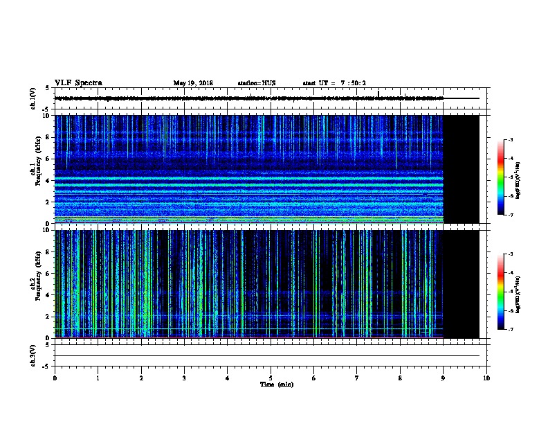Click the ch.2 "Frequency (kHz)" axis label
The width and height of the screenshot is (548, 424).
pyautogui.click(x=38, y=276)
